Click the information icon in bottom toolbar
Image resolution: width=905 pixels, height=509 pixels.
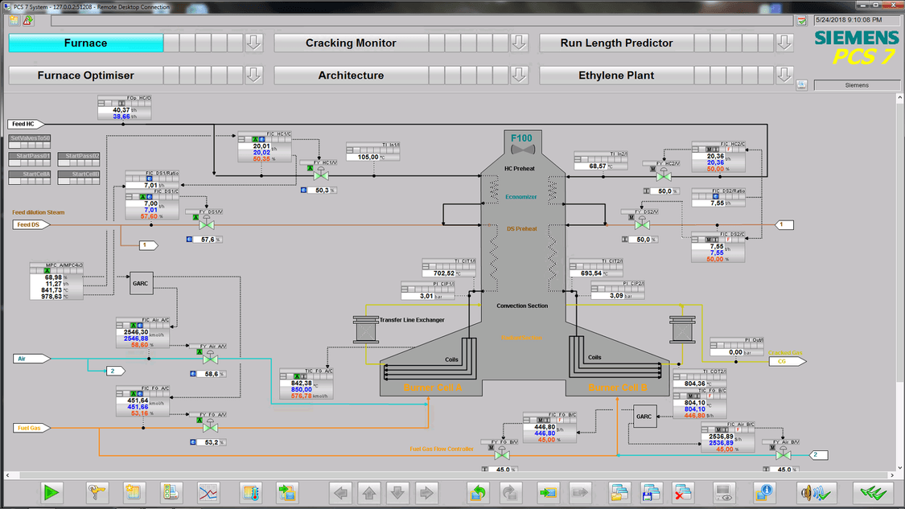click(x=764, y=492)
